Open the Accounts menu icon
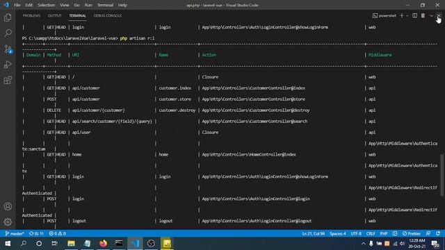This screenshot has height=250, width=445. 8,206
